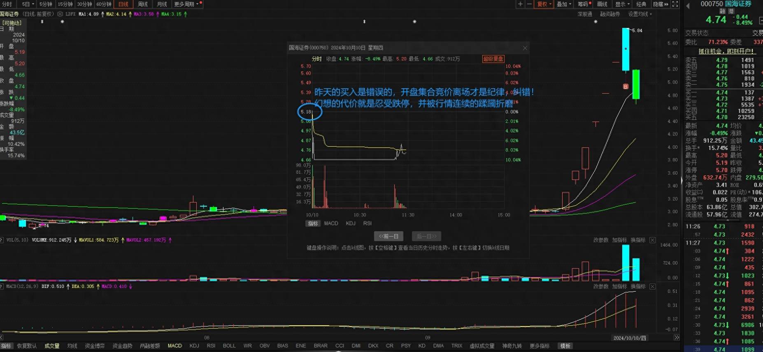
Task: Select 神奇九转 indicator
Action: coord(512,346)
